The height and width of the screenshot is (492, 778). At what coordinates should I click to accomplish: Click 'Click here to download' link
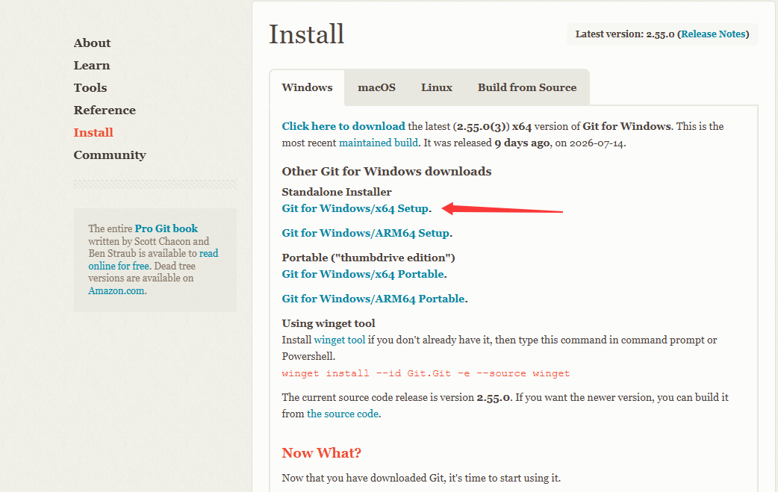[x=343, y=126]
